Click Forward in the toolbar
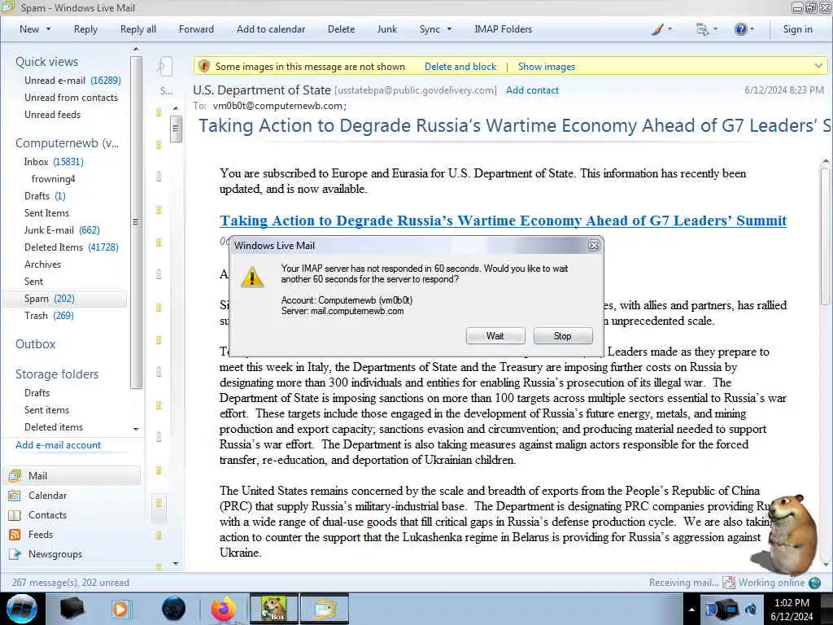833x625 pixels. (196, 29)
